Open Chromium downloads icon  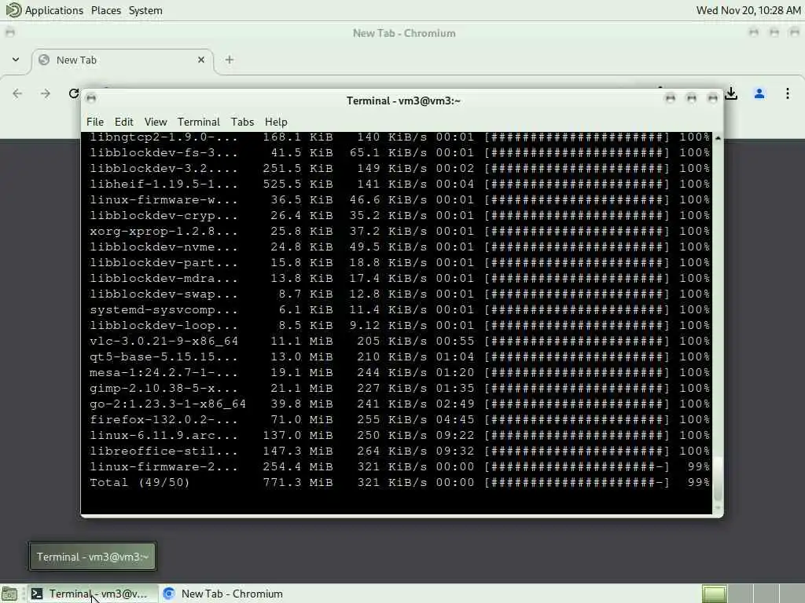pos(732,93)
